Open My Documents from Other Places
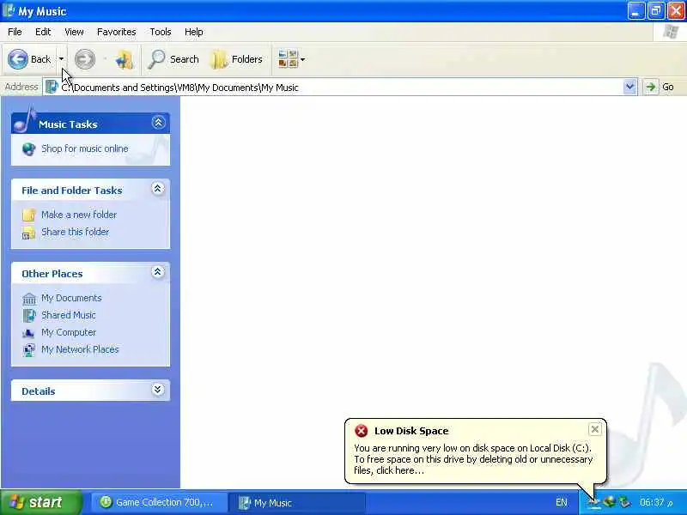The width and height of the screenshot is (687, 515). coord(71,298)
